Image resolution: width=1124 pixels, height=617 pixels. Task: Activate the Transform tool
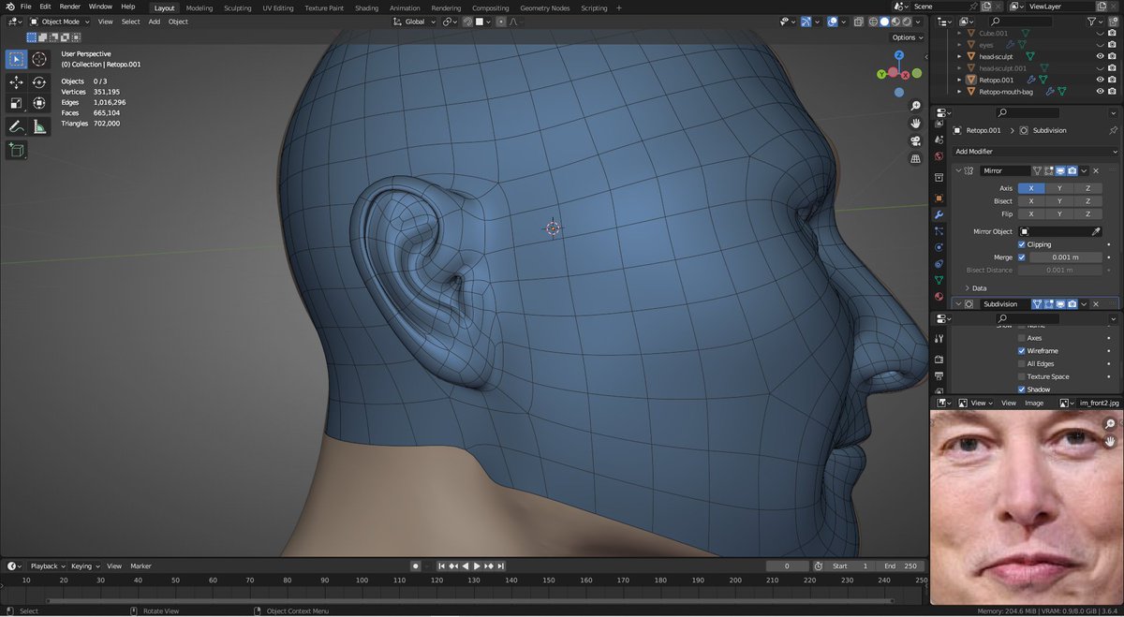click(x=39, y=103)
